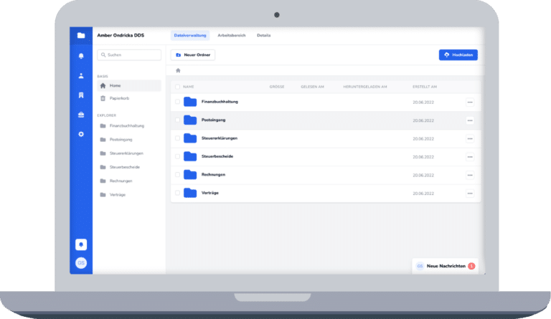Sort by the Gelesen am column header
Image resolution: width=551 pixels, height=319 pixels.
click(x=312, y=87)
